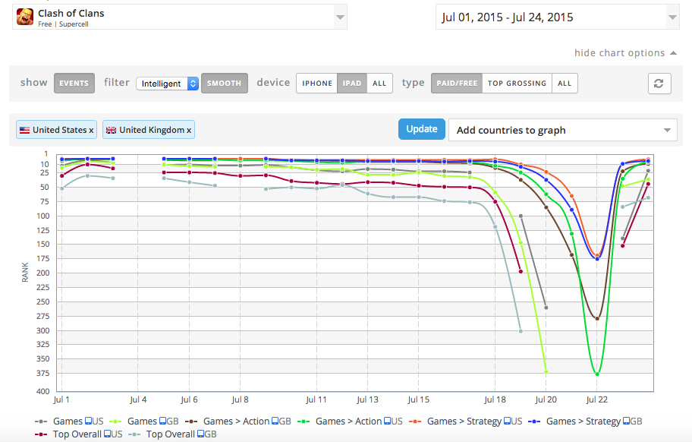Click the Clash of Clans app icon
The image size is (692, 442).
(x=25, y=17)
